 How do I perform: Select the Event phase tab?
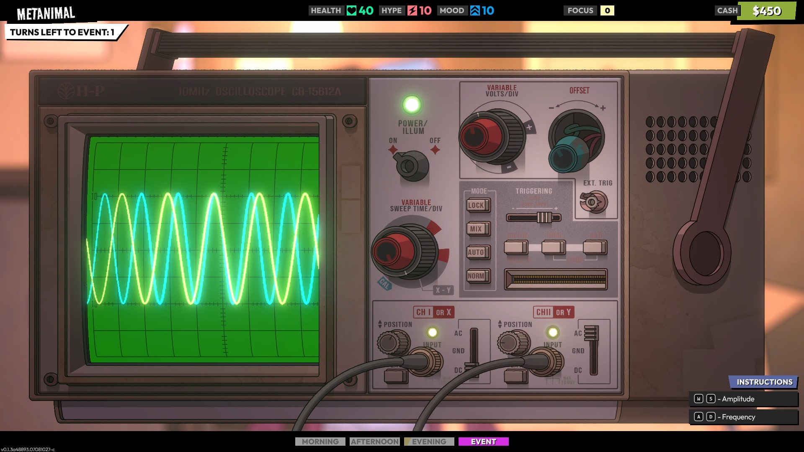pyautogui.click(x=483, y=442)
